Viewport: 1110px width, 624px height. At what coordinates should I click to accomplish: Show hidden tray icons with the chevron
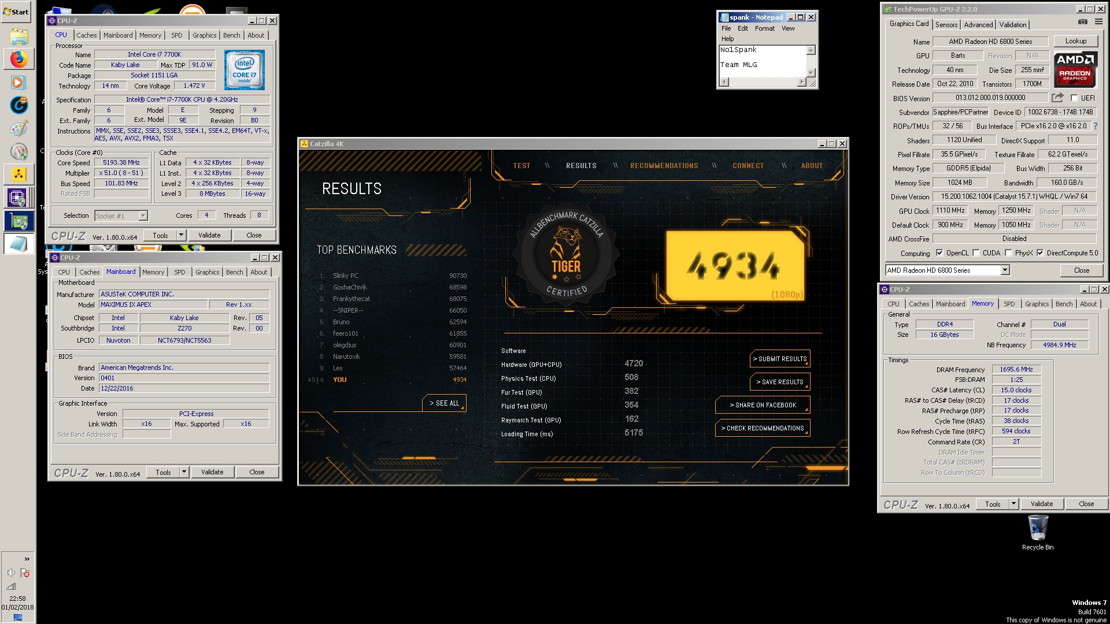(27, 559)
